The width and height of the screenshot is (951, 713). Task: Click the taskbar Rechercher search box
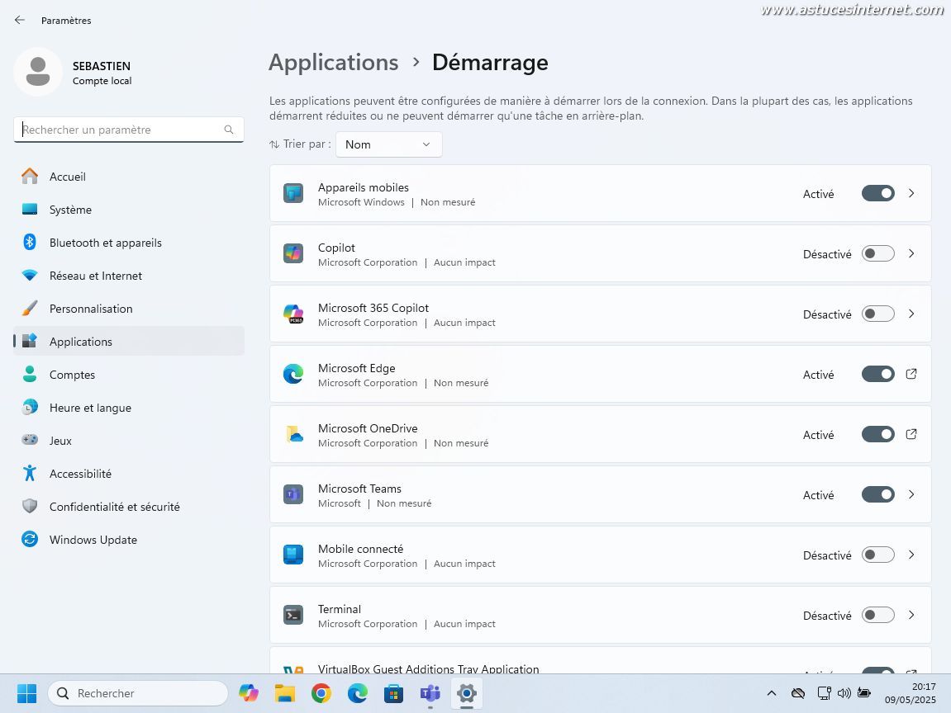138,693
